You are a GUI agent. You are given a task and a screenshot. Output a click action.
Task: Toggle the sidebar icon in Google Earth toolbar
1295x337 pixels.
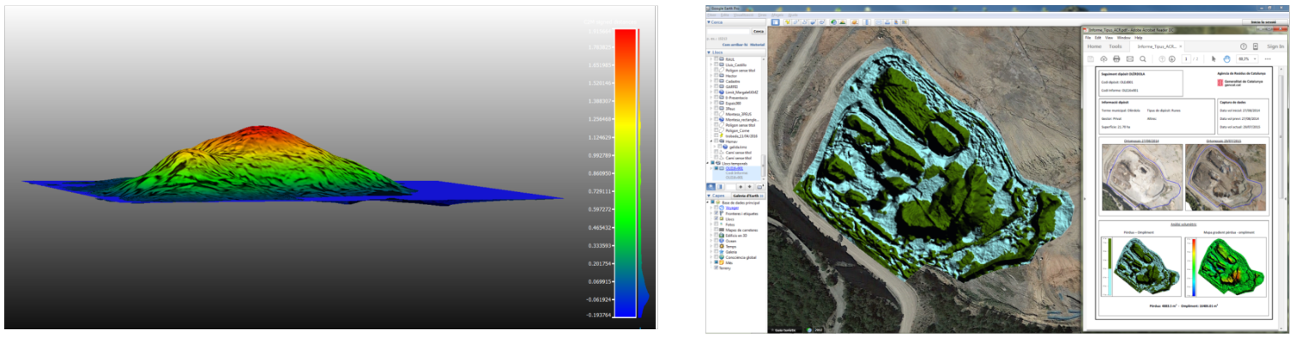point(775,21)
